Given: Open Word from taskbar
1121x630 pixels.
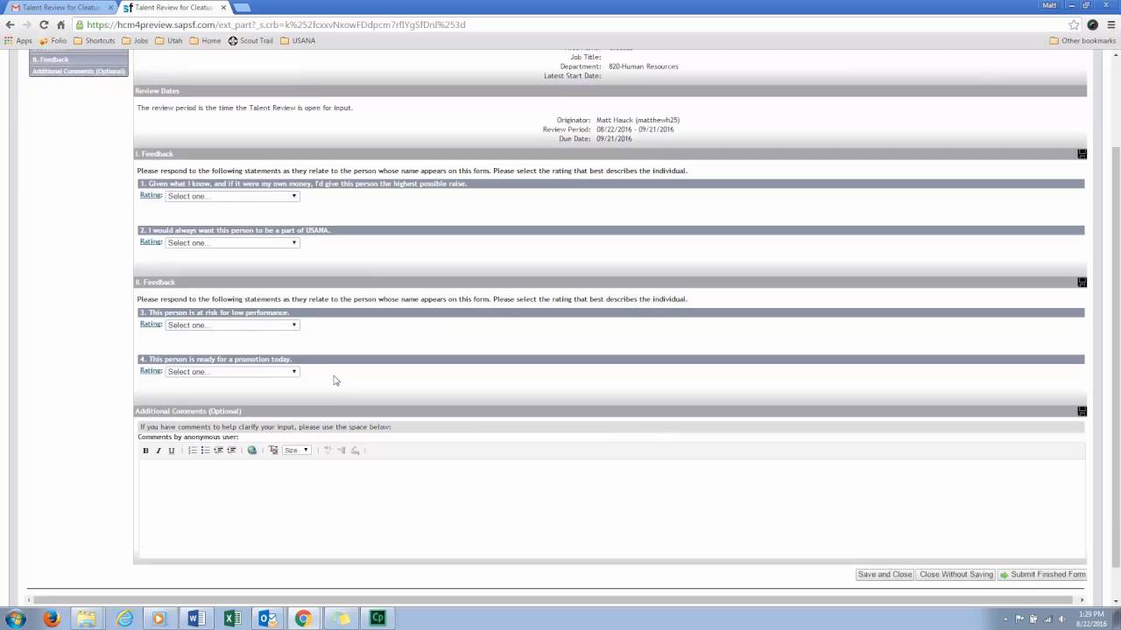Looking at the screenshot, I should point(196,619).
